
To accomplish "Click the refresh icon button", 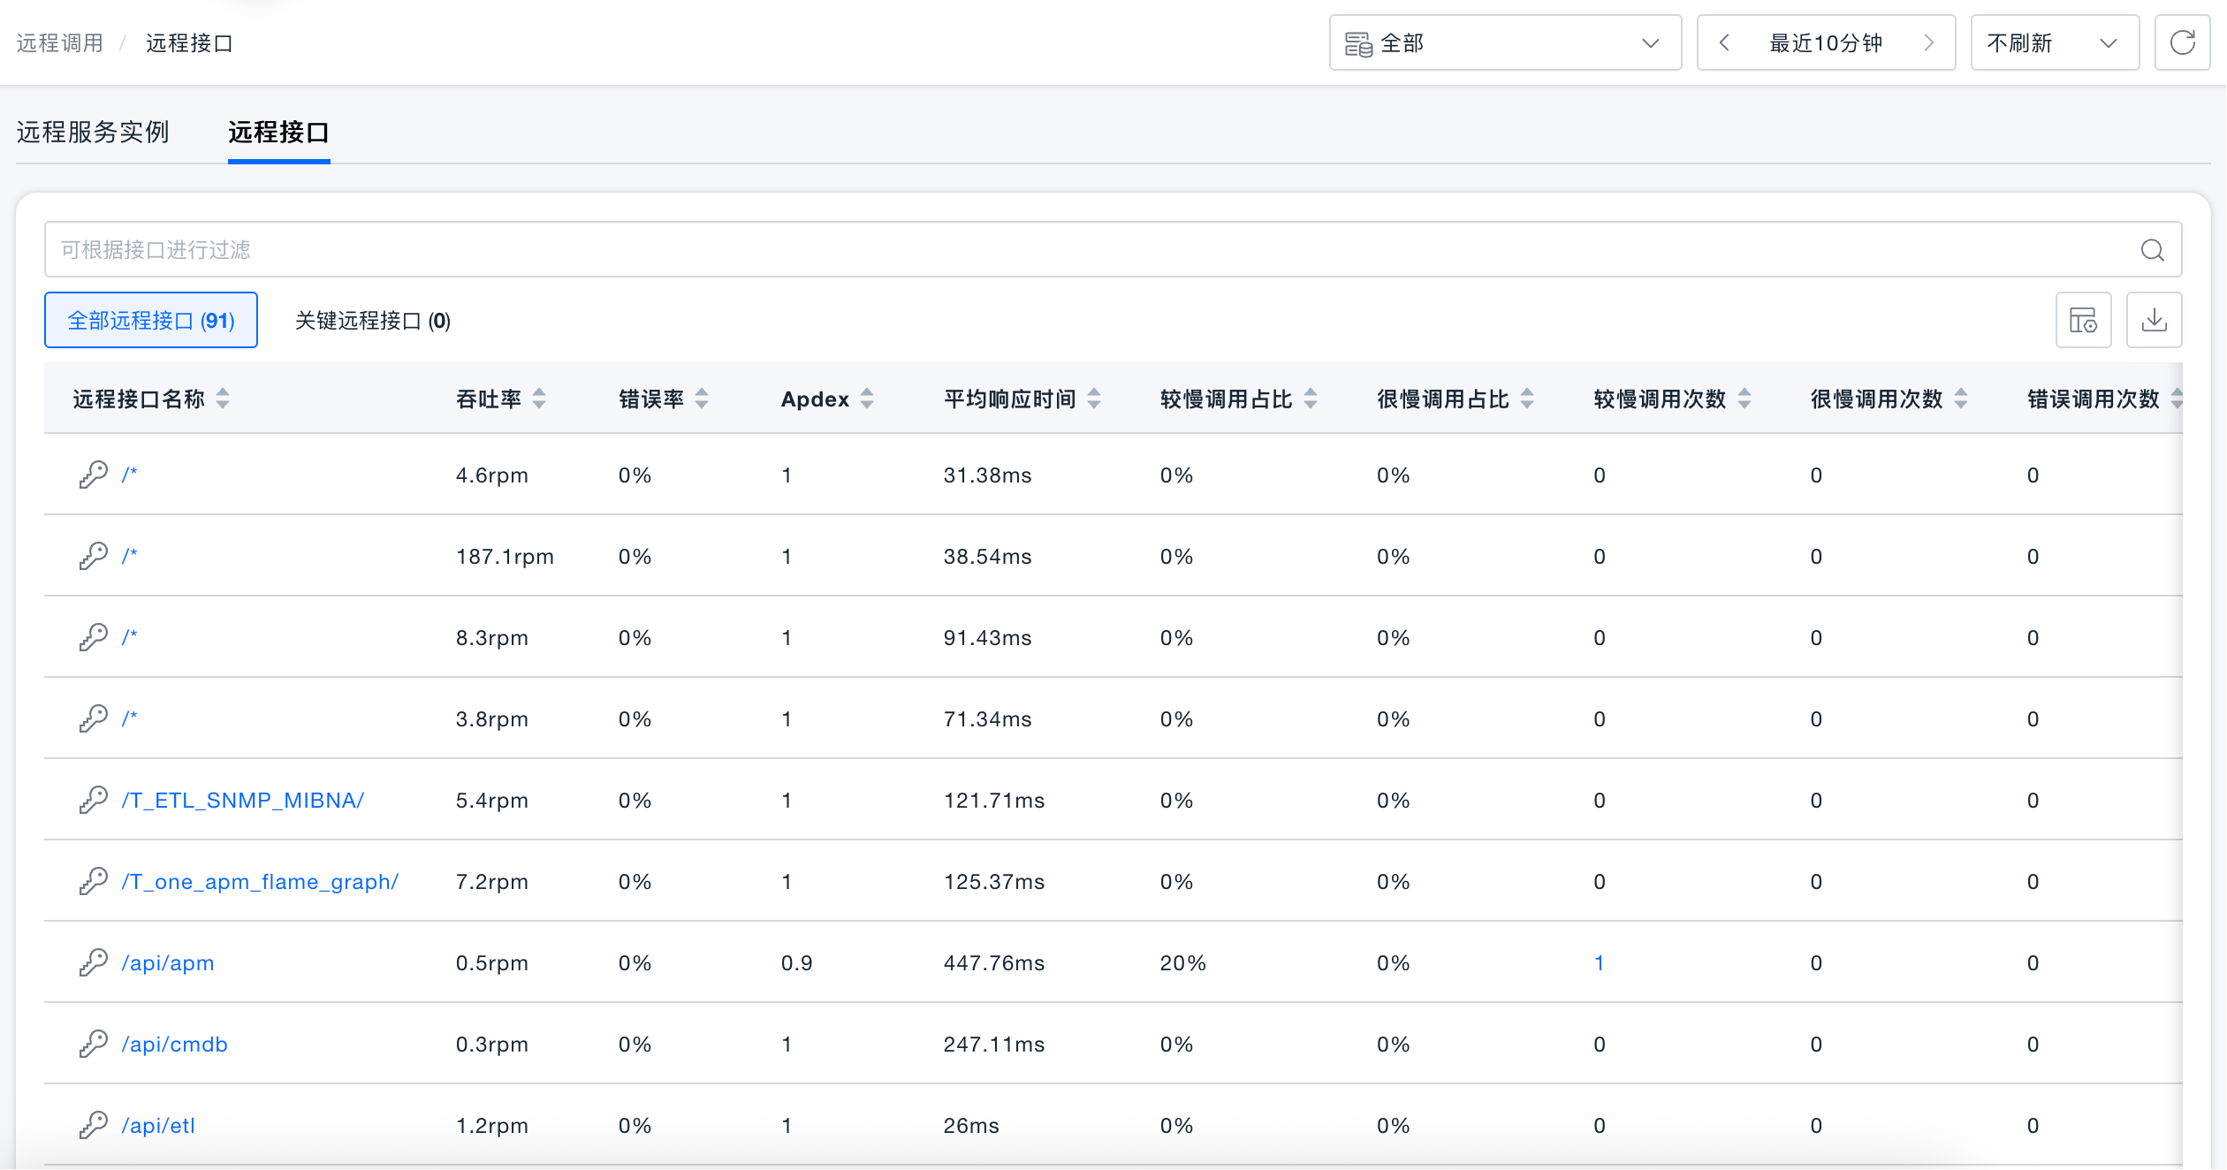I will 2182,42.
